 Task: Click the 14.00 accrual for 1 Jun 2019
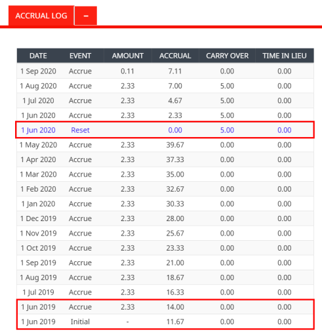pyautogui.click(x=175, y=307)
